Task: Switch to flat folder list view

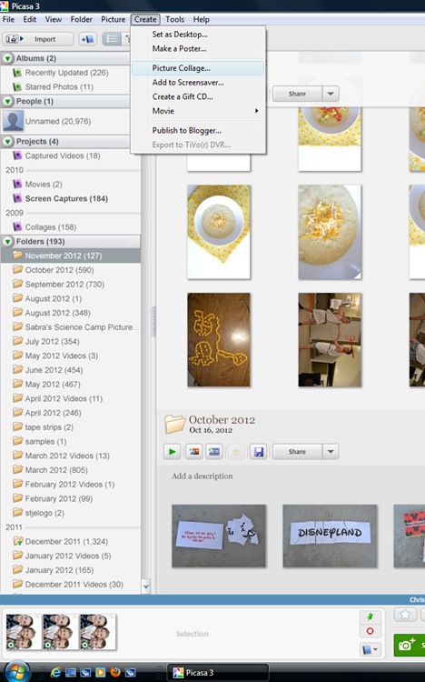Action: click(112, 39)
